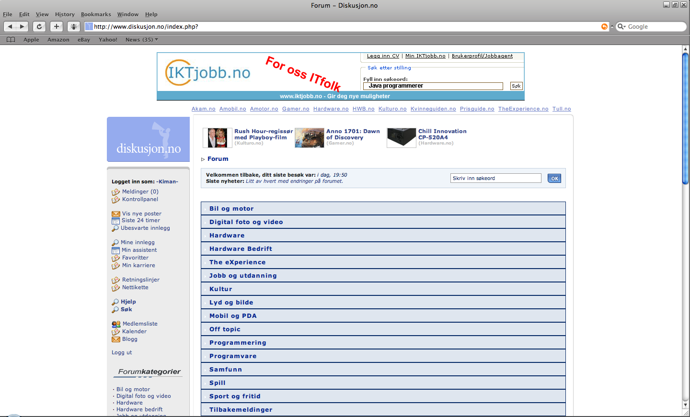Open the Edit menu

click(x=24, y=14)
